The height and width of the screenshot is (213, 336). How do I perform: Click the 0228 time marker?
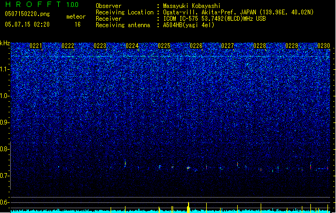click(260, 46)
